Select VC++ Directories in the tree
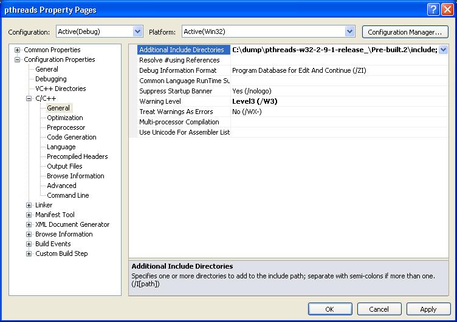The width and height of the screenshot is (457, 322). point(61,89)
